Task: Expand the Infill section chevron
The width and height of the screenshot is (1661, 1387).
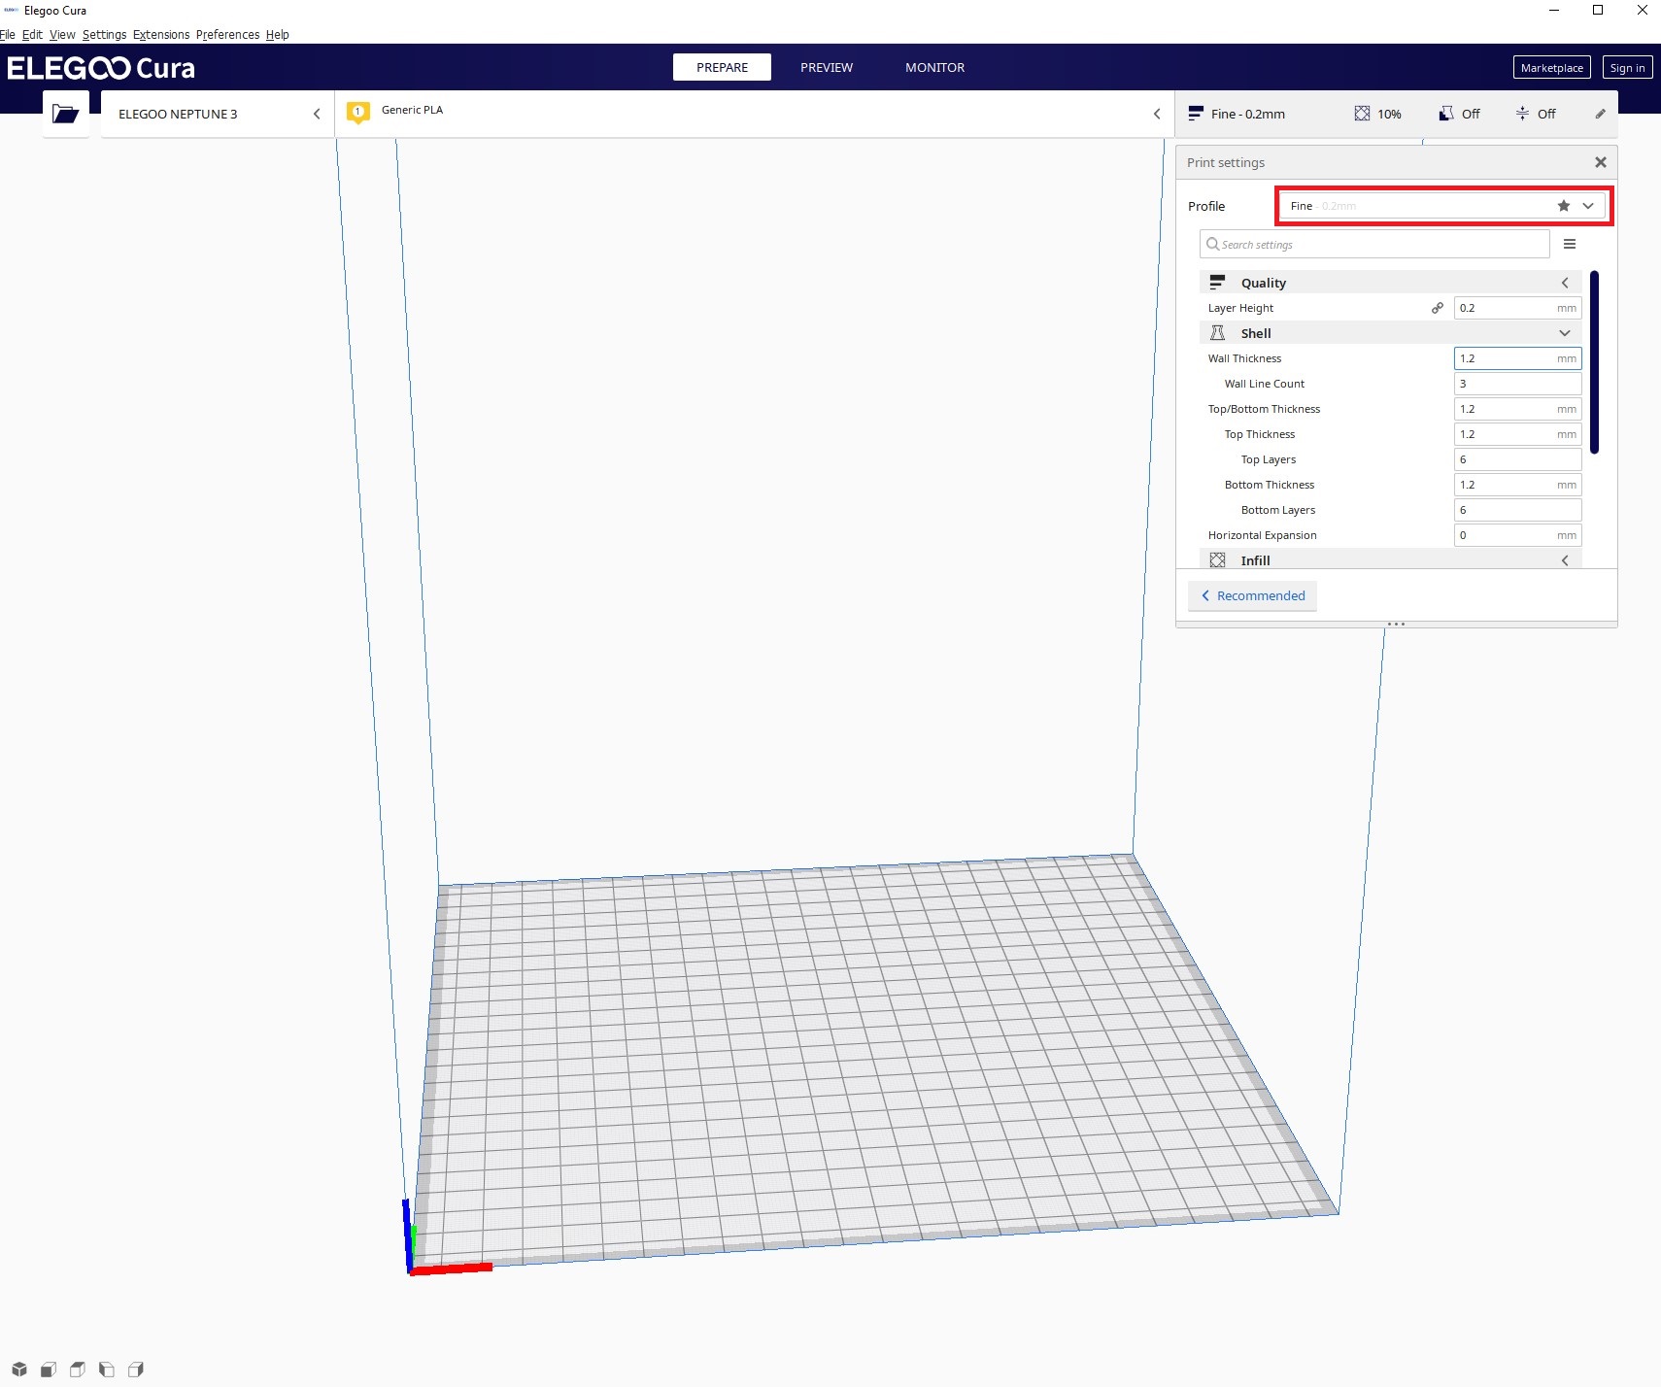Action: (x=1565, y=560)
